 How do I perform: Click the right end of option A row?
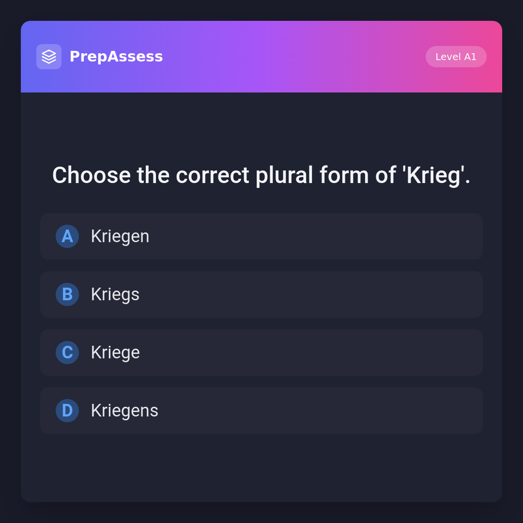465,236
